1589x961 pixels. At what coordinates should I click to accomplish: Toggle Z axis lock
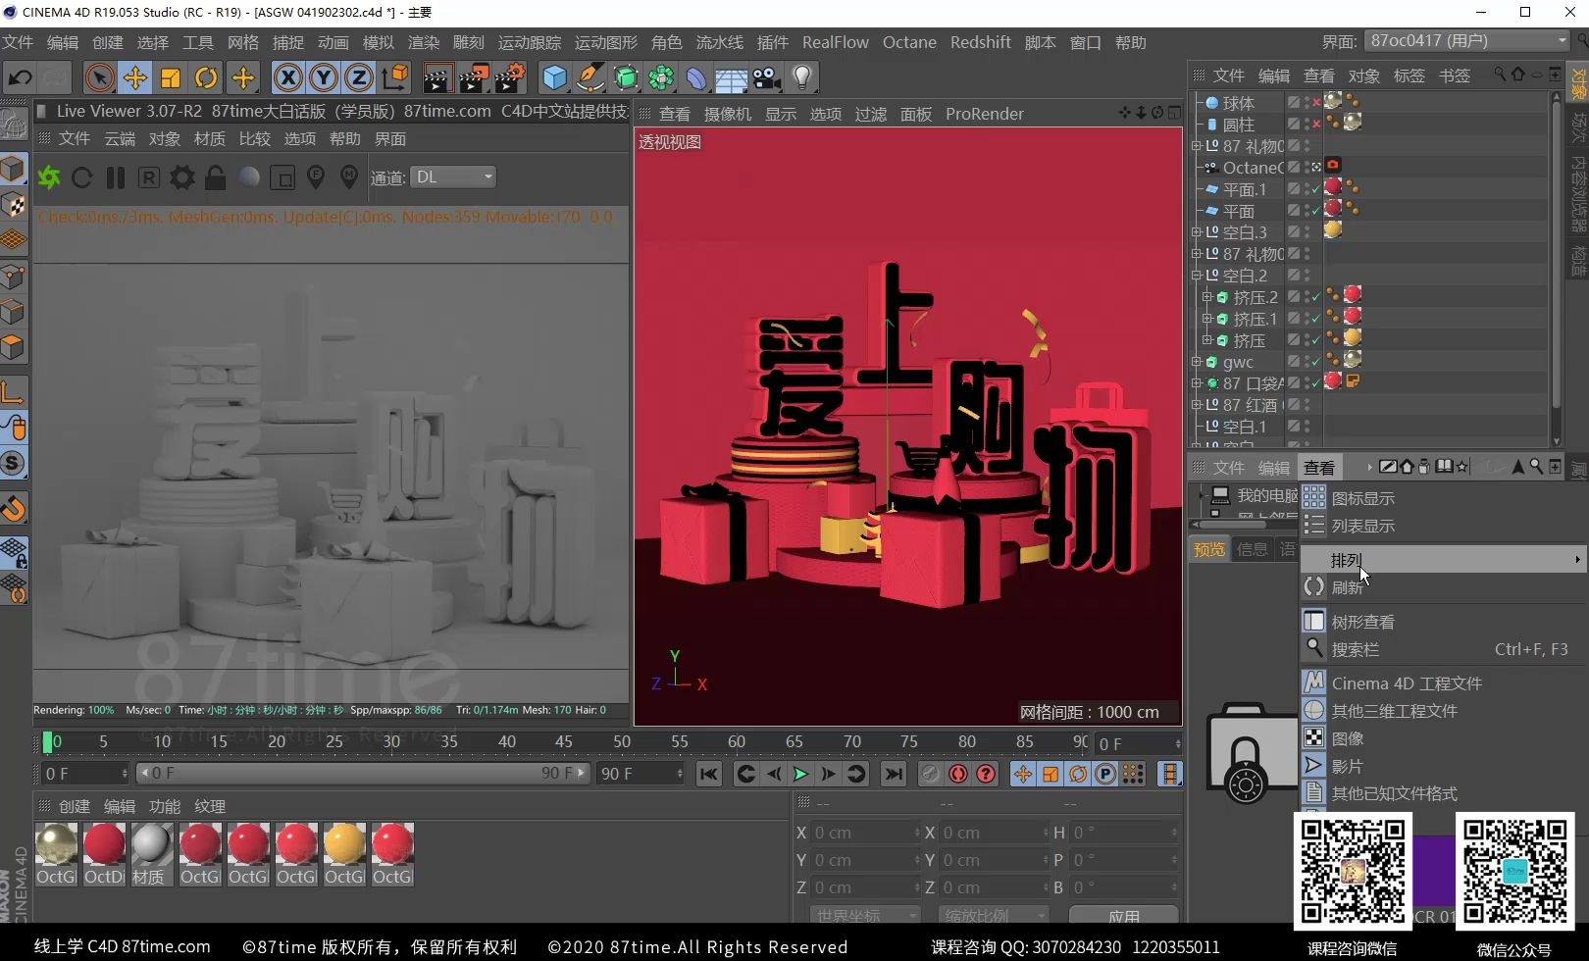pyautogui.click(x=359, y=77)
